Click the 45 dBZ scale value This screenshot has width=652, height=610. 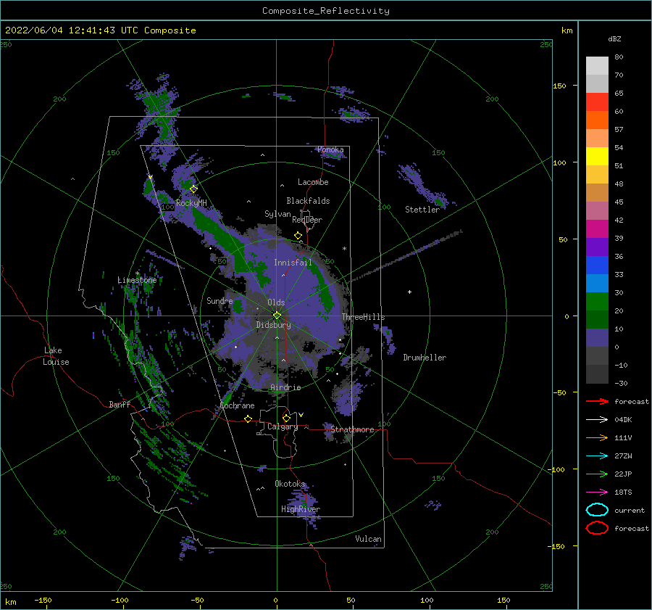tap(619, 202)
